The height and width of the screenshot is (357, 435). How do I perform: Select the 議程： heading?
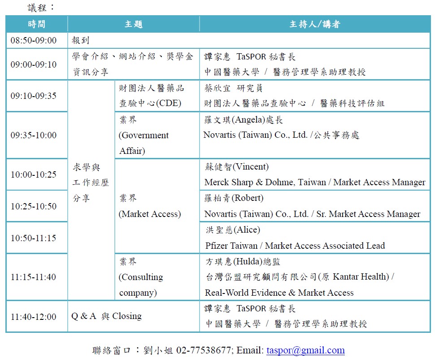(x=41, y=8)
